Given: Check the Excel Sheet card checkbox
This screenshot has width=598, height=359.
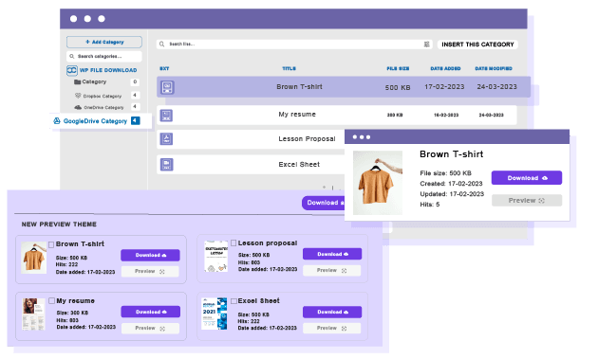Looking at the screenshot, I should [234, 301].
